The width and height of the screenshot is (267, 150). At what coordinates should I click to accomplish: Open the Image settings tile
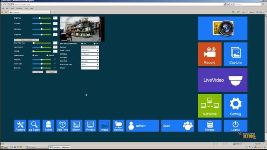pyautogui.click(x=104, y=126)
